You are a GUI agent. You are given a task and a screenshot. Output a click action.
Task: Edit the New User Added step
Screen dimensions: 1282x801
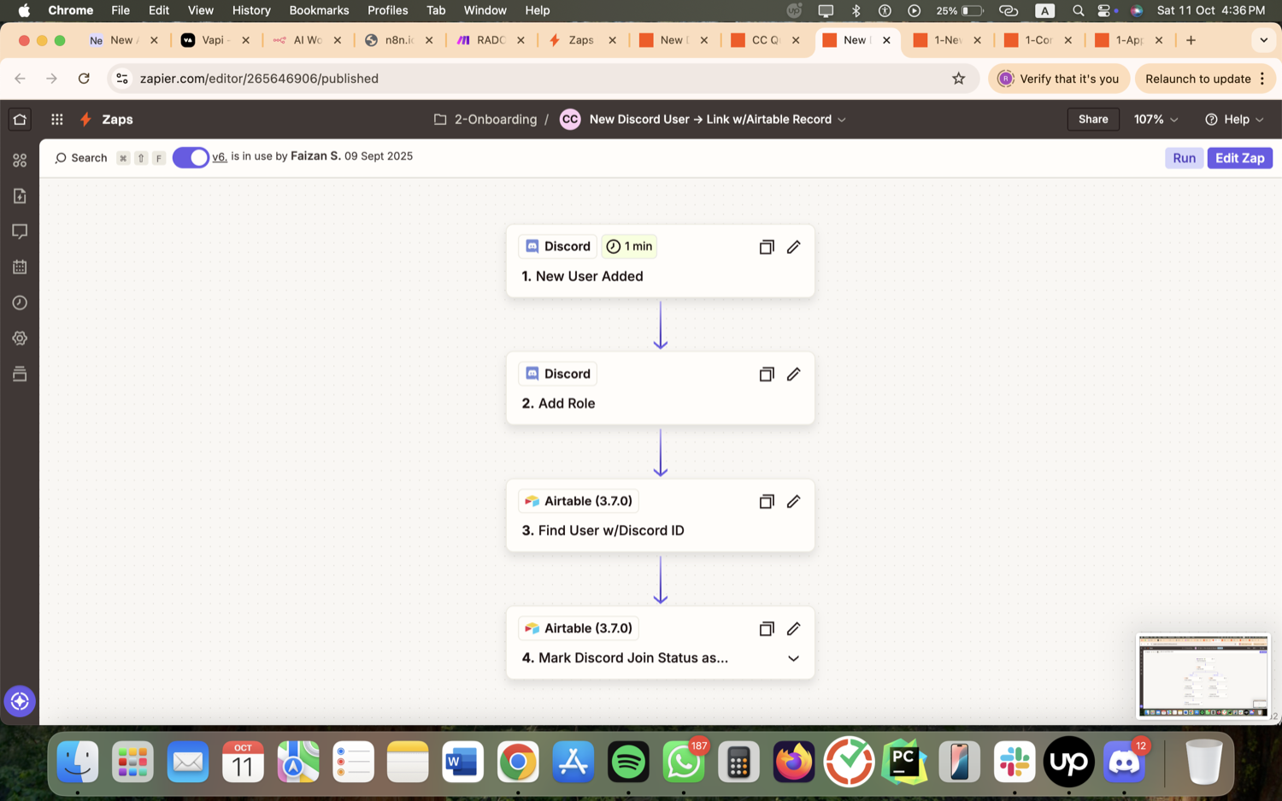click(794, 247)
